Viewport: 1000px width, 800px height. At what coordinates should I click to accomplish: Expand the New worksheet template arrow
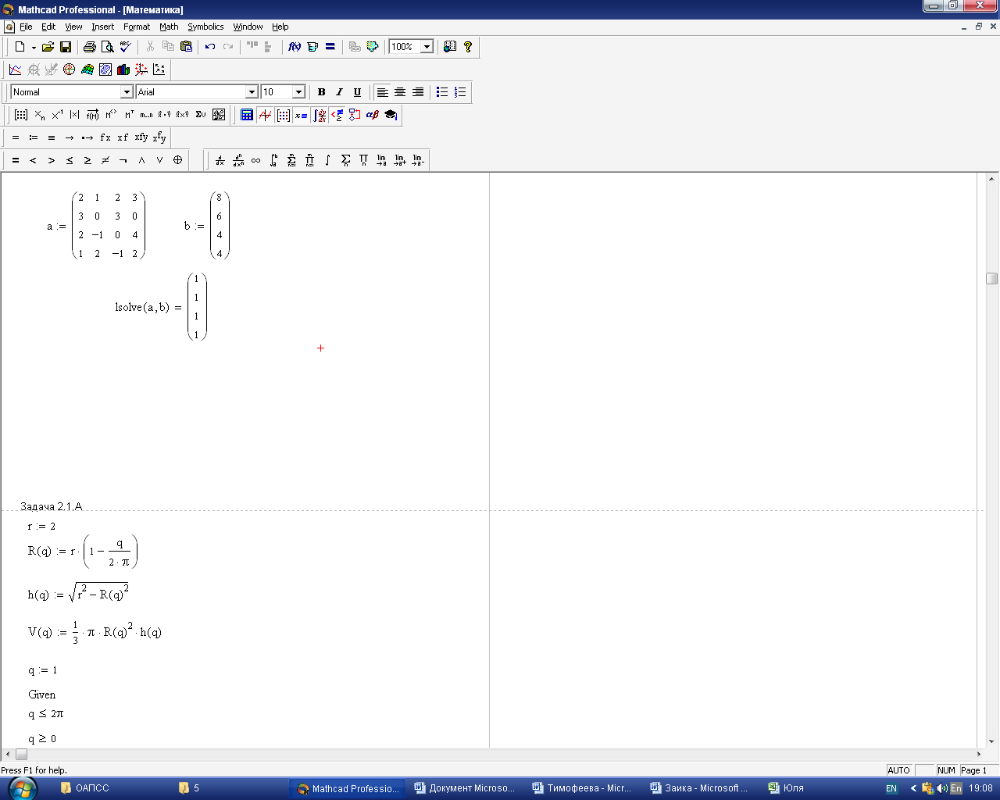point(34,47)
